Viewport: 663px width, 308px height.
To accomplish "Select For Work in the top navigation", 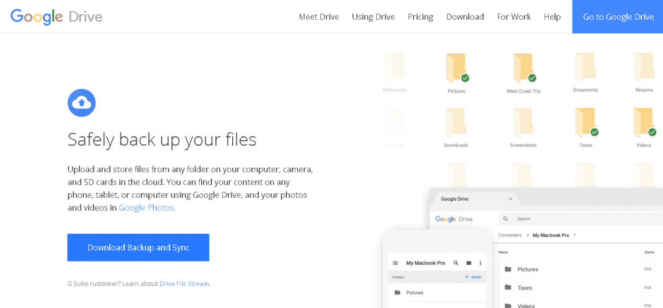I will pos(514,17).
